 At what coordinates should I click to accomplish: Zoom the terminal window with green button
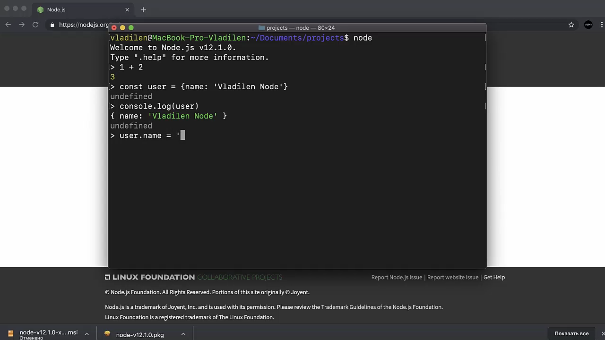(x=131, y=28)
